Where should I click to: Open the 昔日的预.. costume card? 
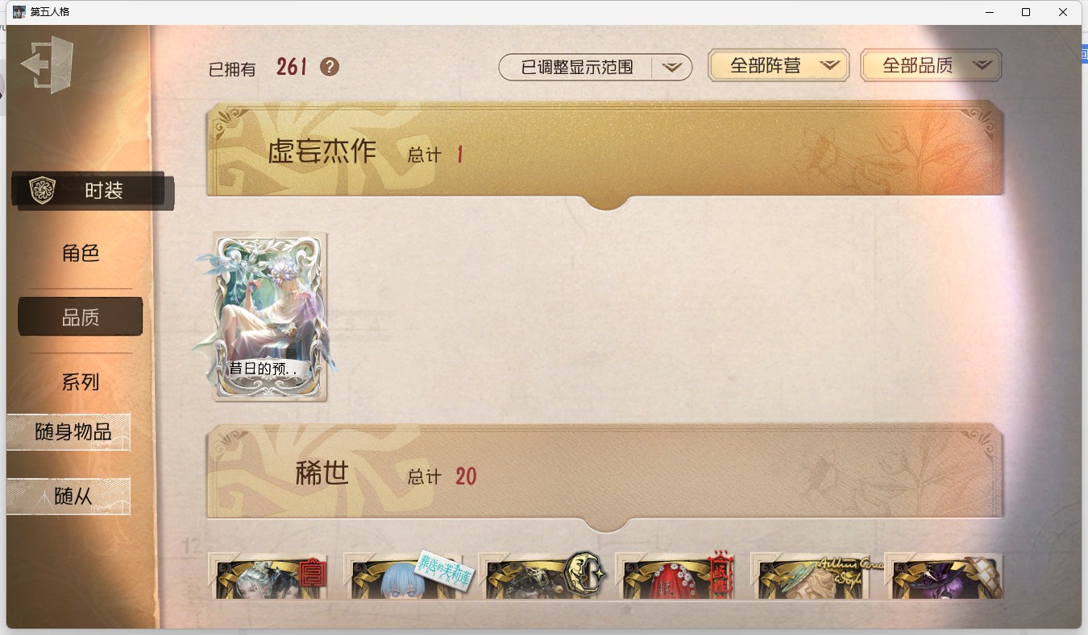(269, 316)
